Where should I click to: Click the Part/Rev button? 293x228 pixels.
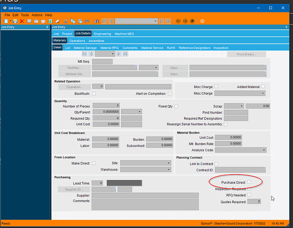[74, 67]
